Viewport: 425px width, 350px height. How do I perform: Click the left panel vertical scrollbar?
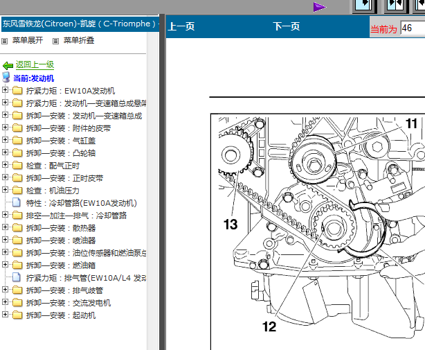pyautogui.click(x=153, y=190)
